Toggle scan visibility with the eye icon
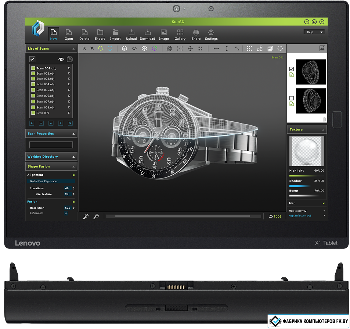This screenshot has height=329, width=350. [x=61, y=59]
